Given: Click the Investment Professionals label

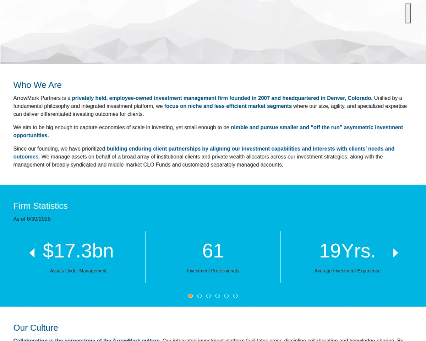Looking at the screenshot, I should (x=213, y=271).
